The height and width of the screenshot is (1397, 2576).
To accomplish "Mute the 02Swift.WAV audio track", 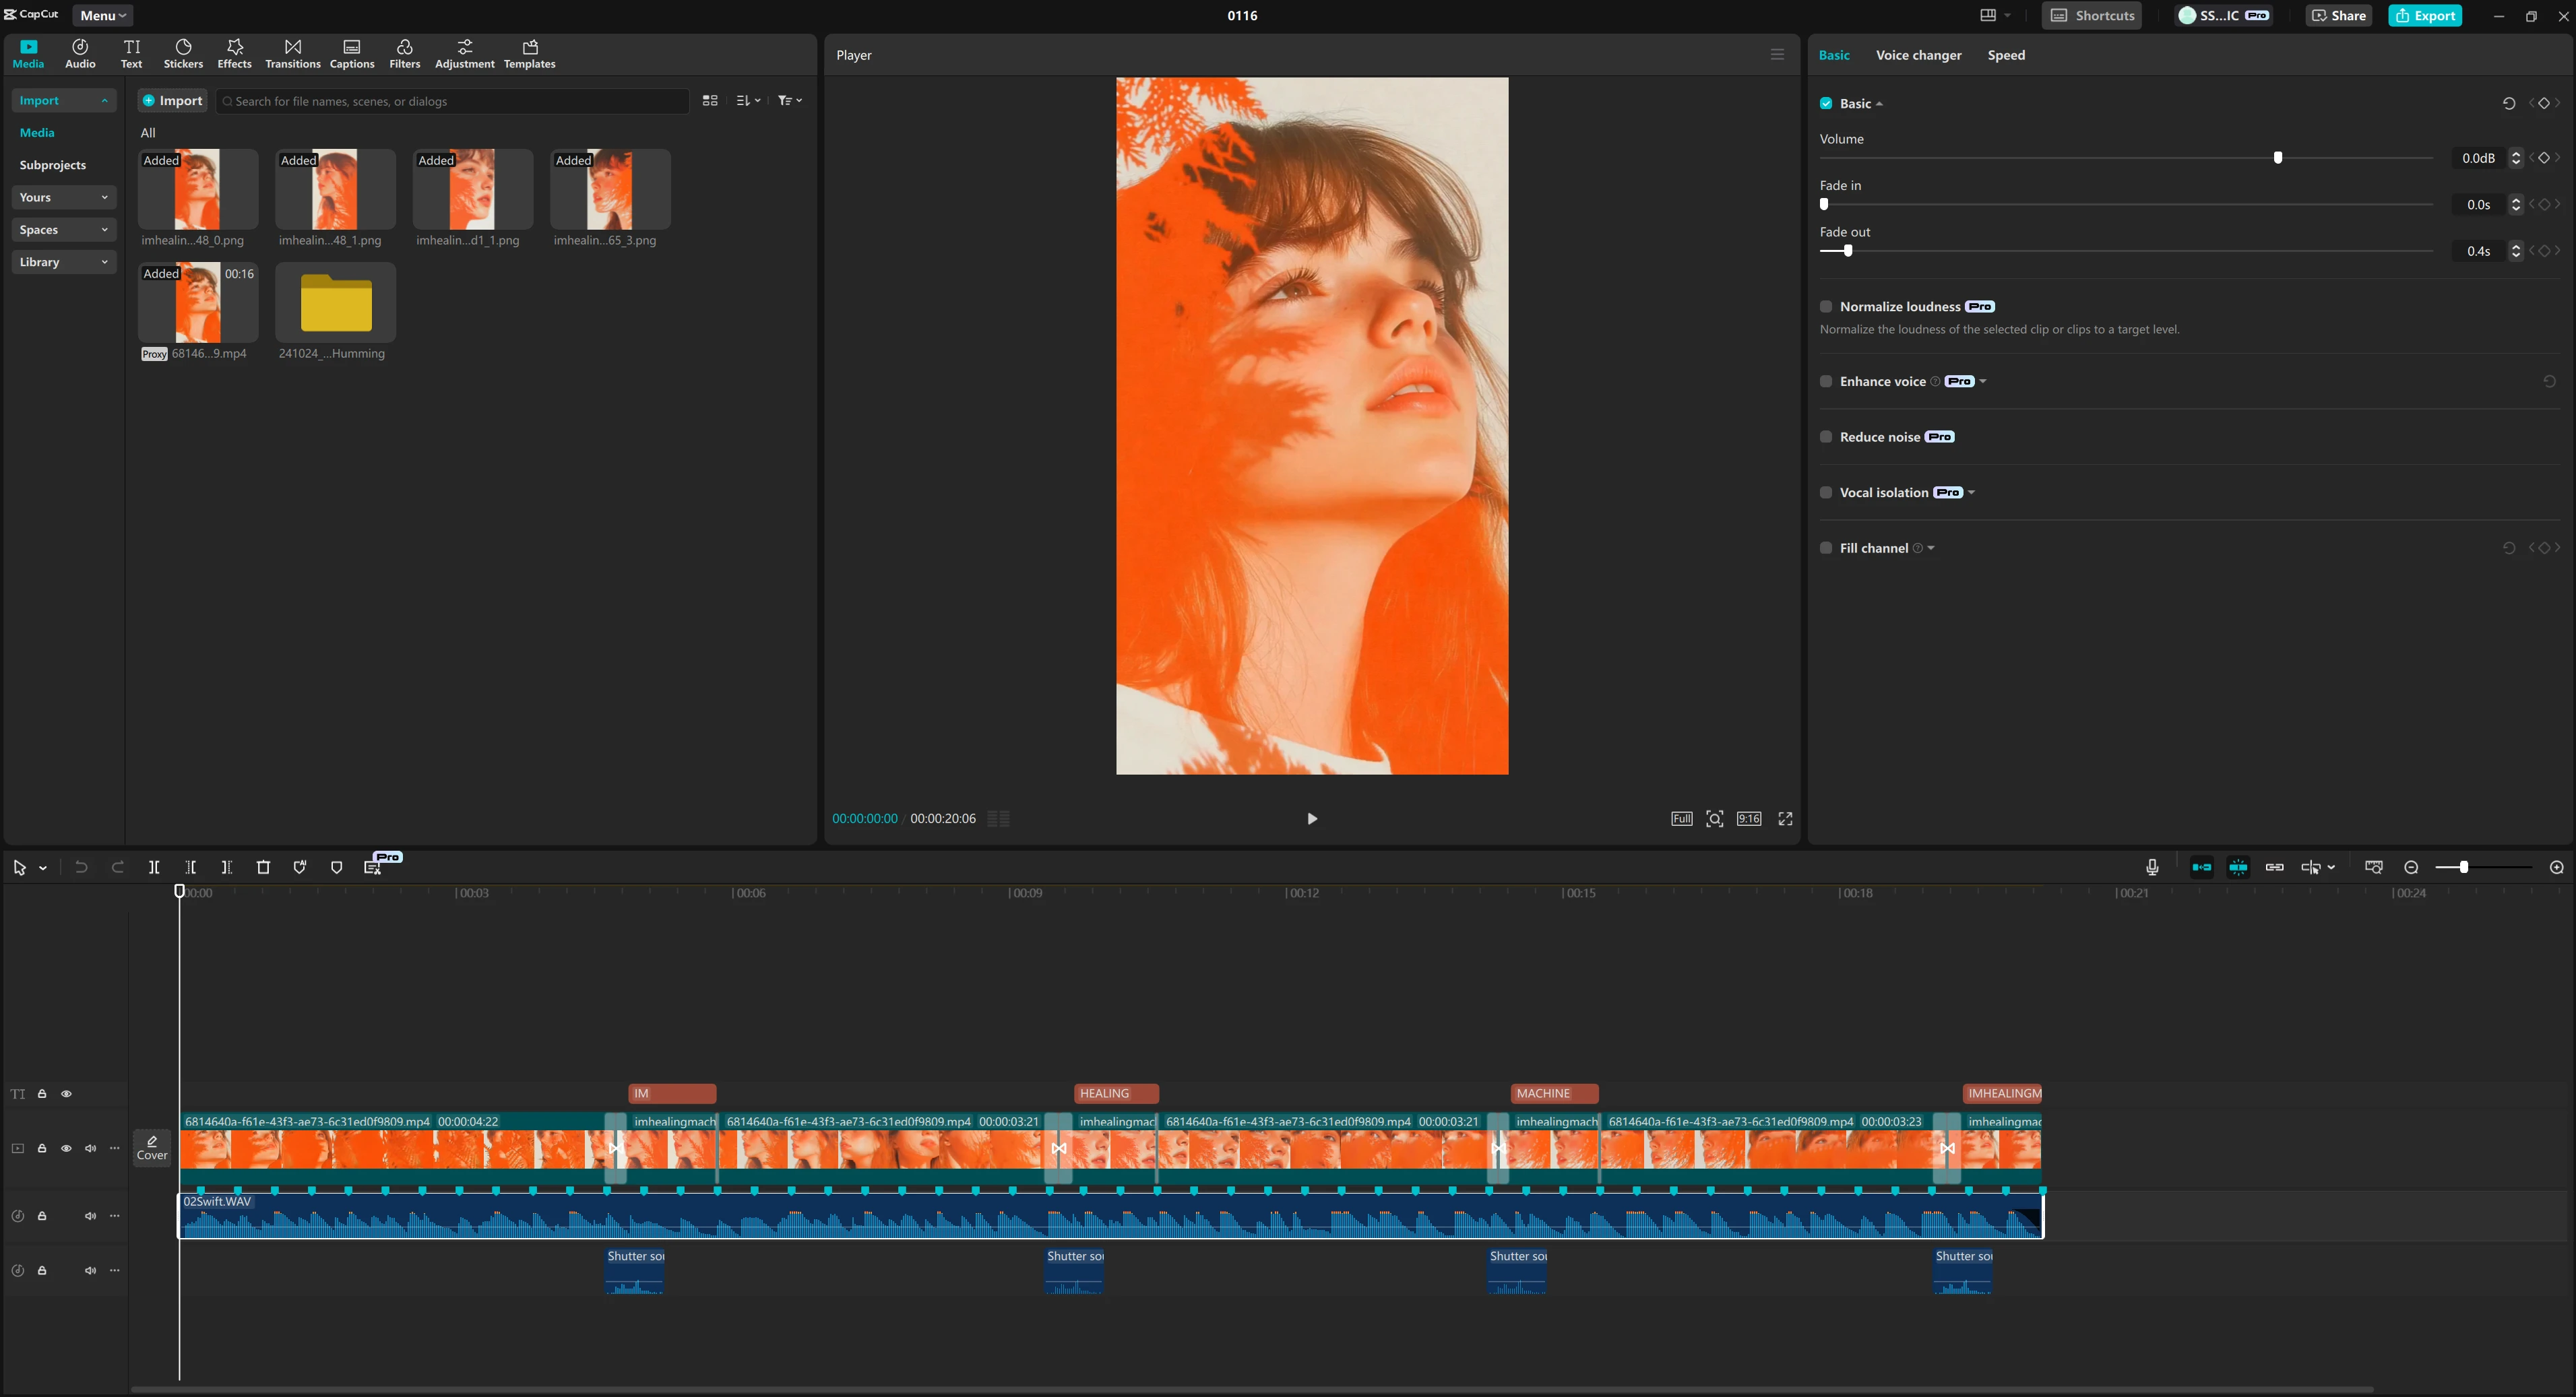I will point(90,1215).
